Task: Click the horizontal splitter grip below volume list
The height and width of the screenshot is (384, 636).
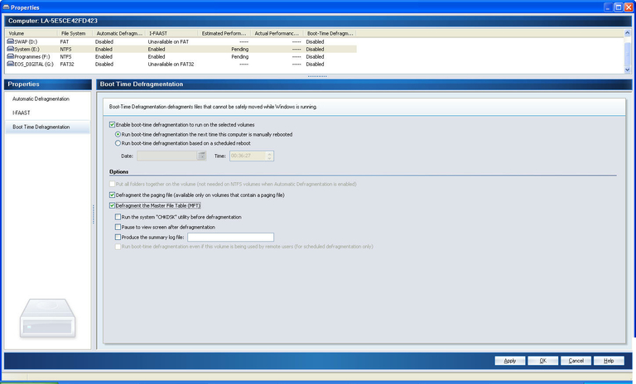Action: (x=317, y=76)
